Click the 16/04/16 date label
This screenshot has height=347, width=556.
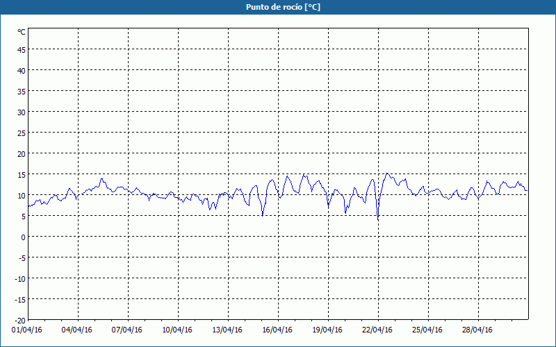[x=277, y=330]
